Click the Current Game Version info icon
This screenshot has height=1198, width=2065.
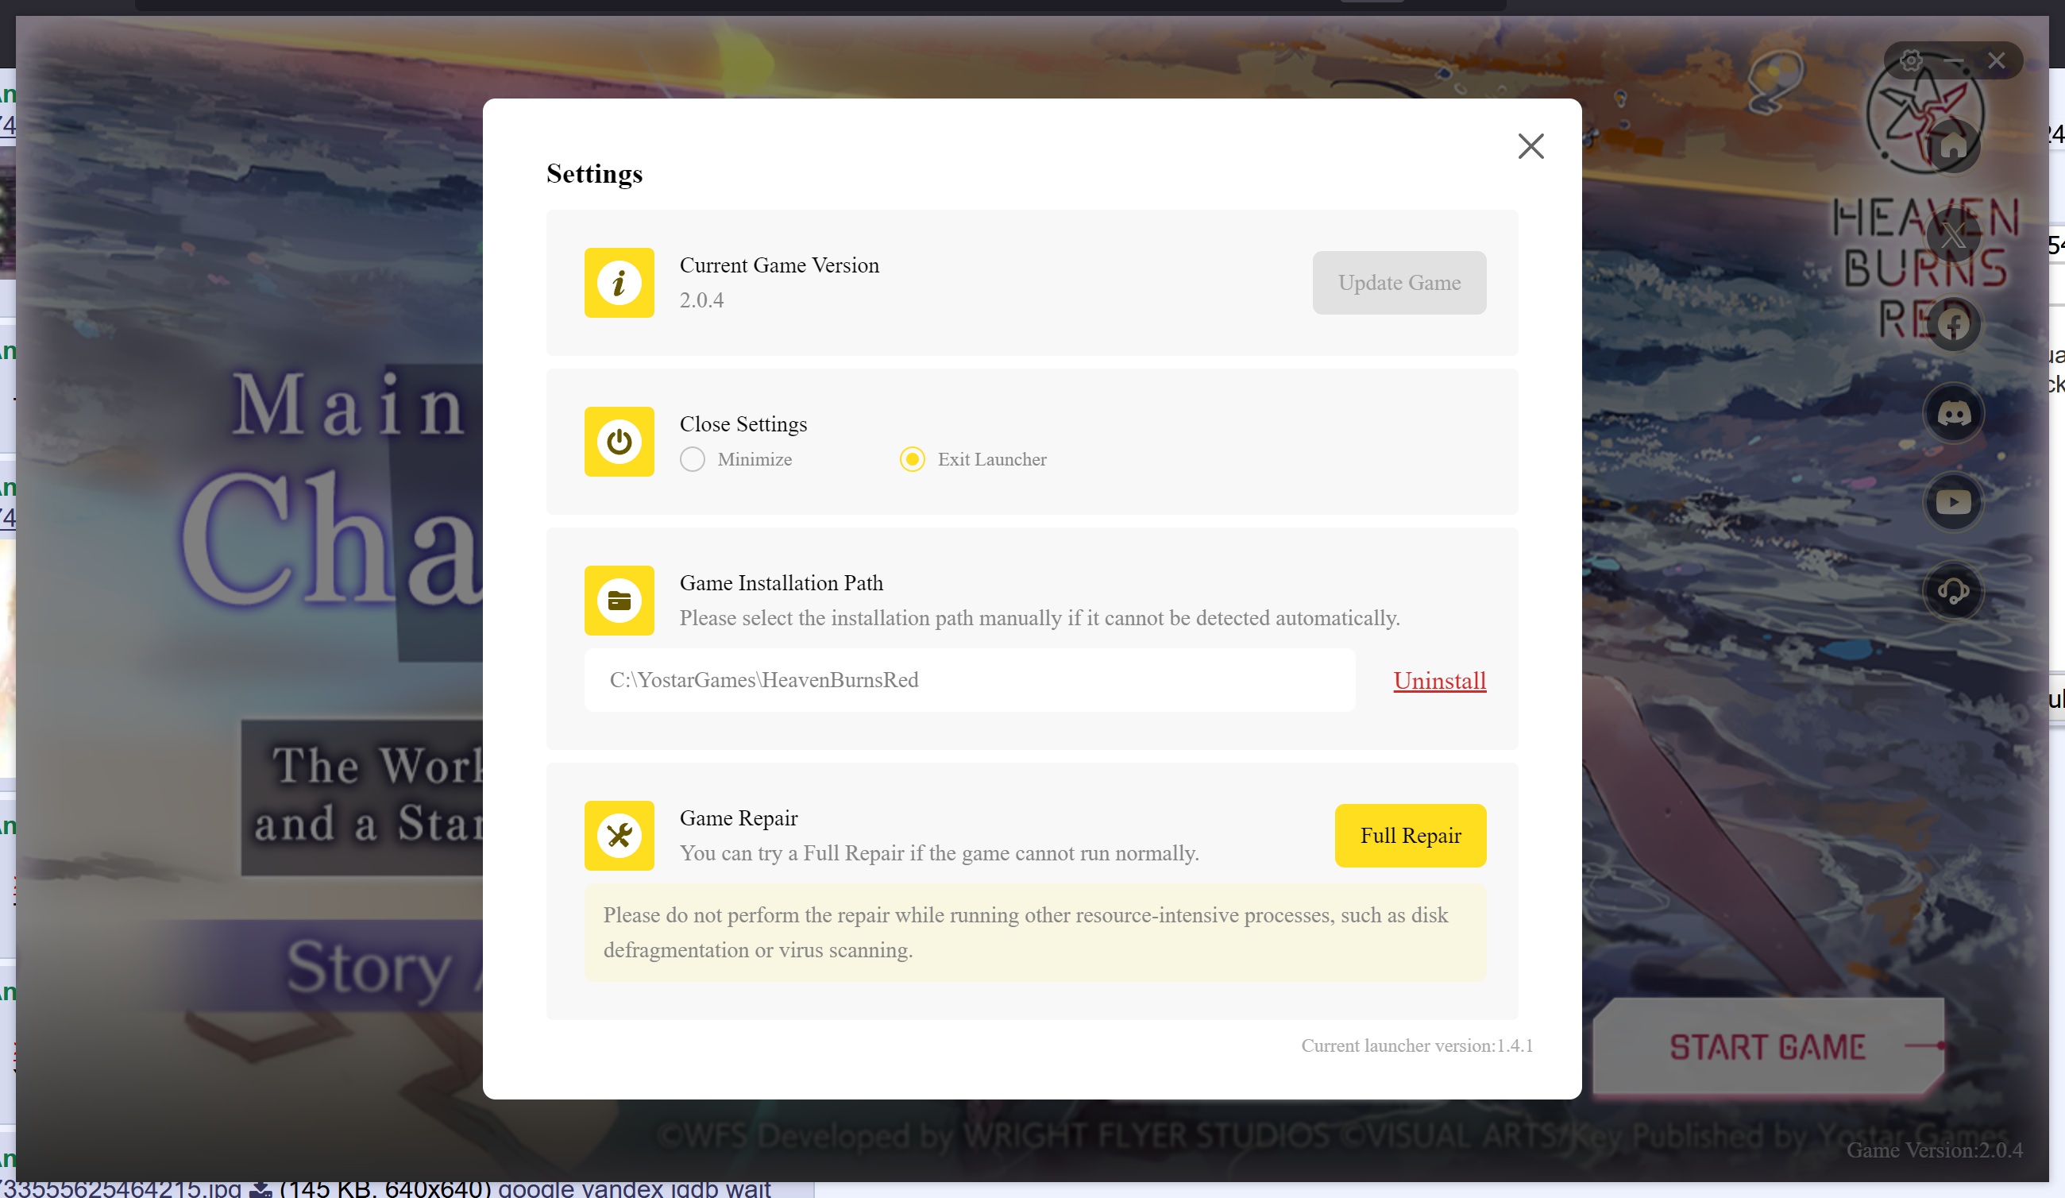tap(619, 283)
